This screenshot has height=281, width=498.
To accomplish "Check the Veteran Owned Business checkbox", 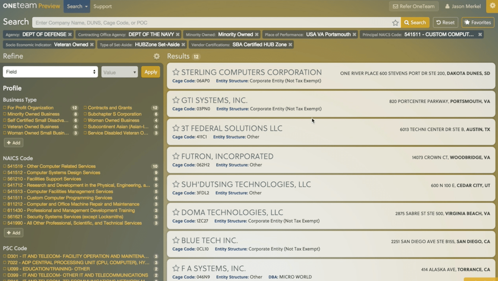I will point(5,127).
